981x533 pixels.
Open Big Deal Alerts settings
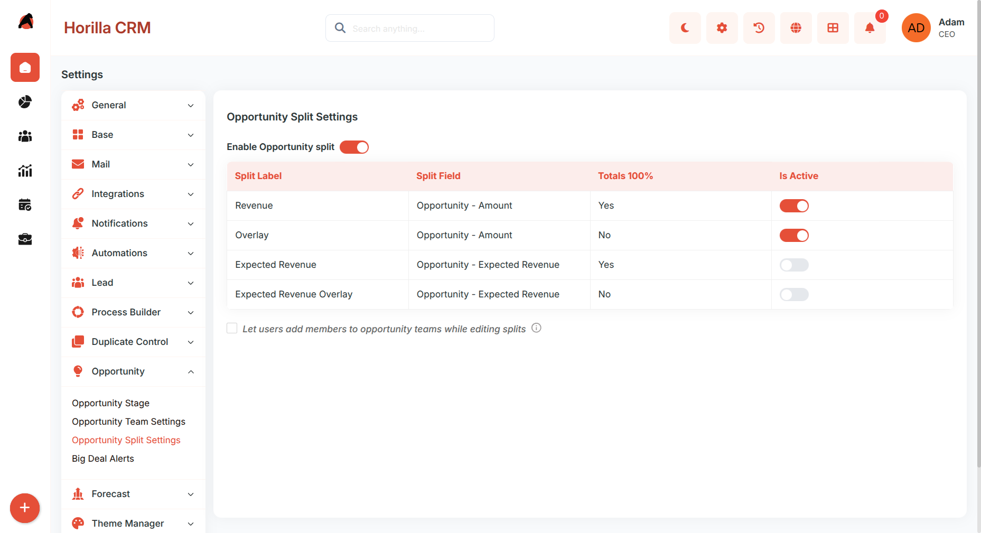tap(103, 459)
